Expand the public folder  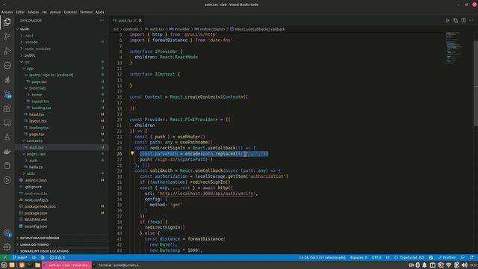click(x=30, y=55)
